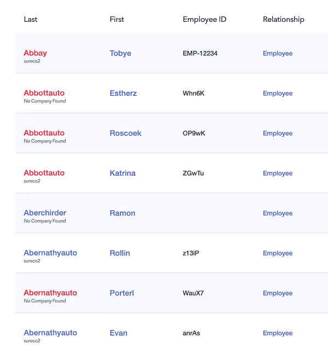The width and height of the screenshot is (328, 352).
Task: Select Roscoek in the First column
Action: (125, 133)
